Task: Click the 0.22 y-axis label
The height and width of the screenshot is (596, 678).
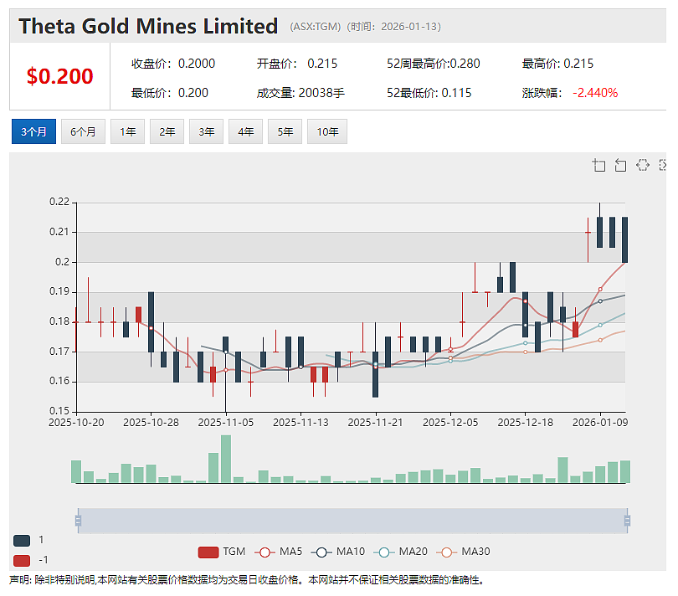Action: [59, 202]
